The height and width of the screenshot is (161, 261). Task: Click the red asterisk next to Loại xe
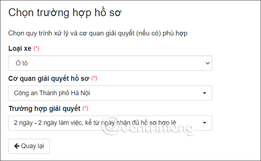pyautogui.click(x=36, y=49)
